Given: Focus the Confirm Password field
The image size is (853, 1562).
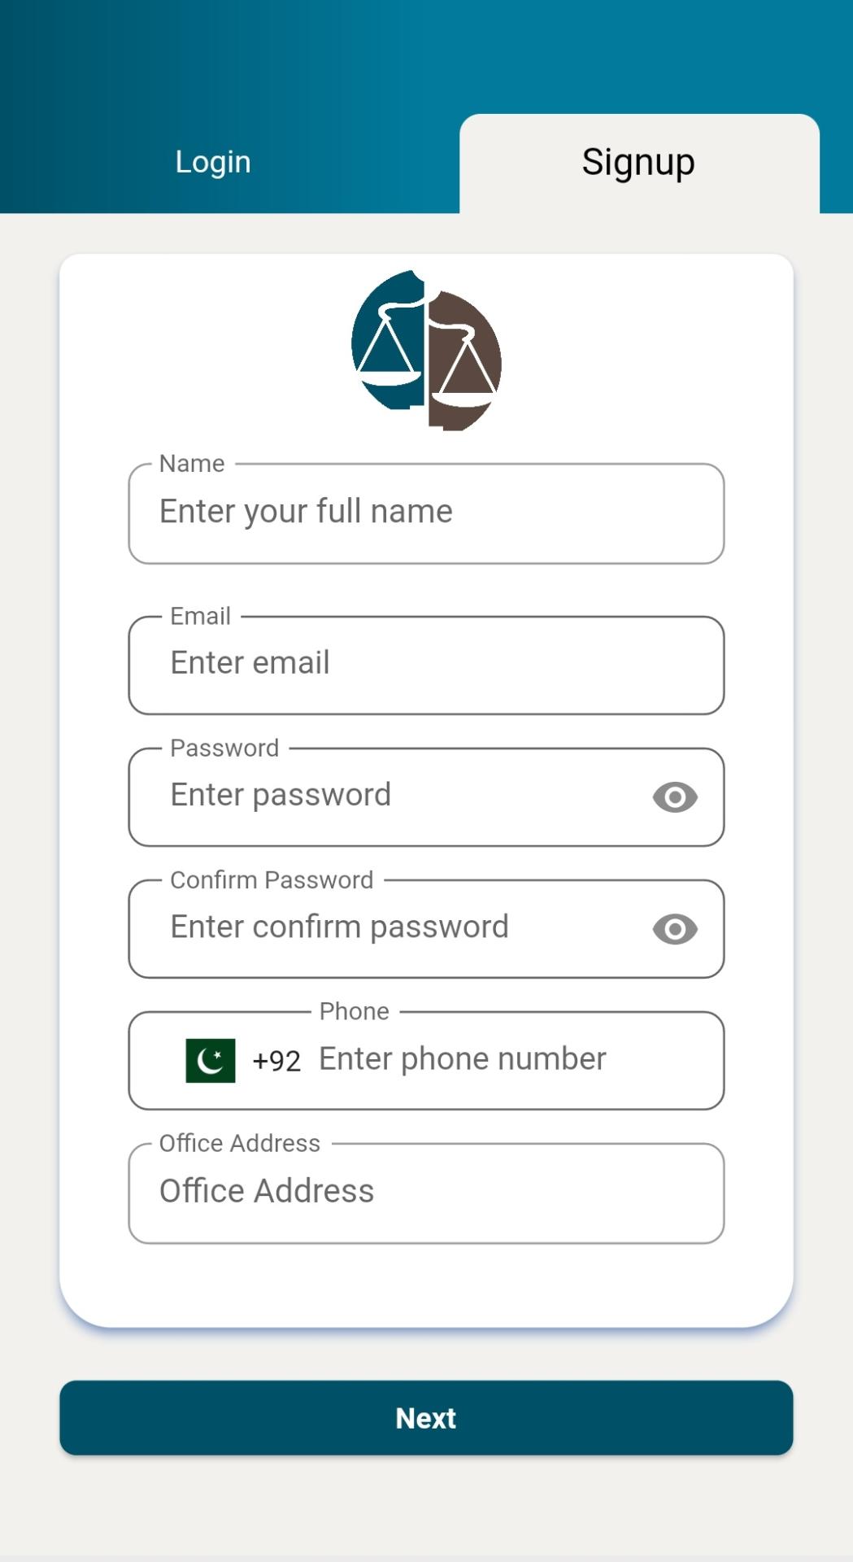Looking at the screenshot, I should (366, 927).
